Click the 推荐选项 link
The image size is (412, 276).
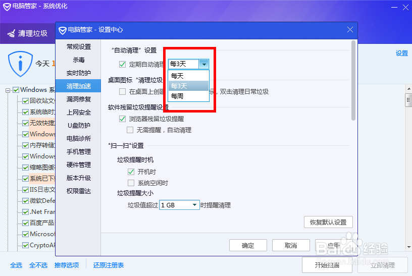67,265
